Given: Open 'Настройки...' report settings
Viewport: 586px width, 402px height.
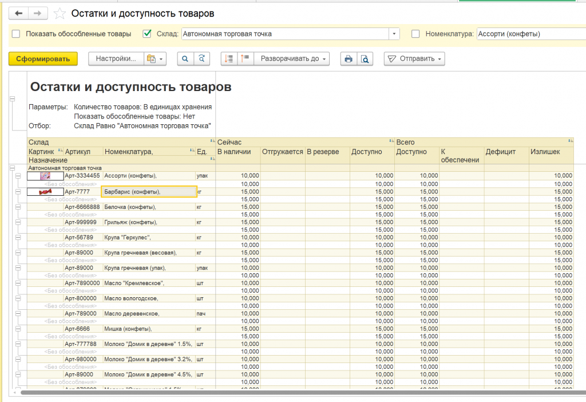Looking at the screenshot, I should 115,59.
